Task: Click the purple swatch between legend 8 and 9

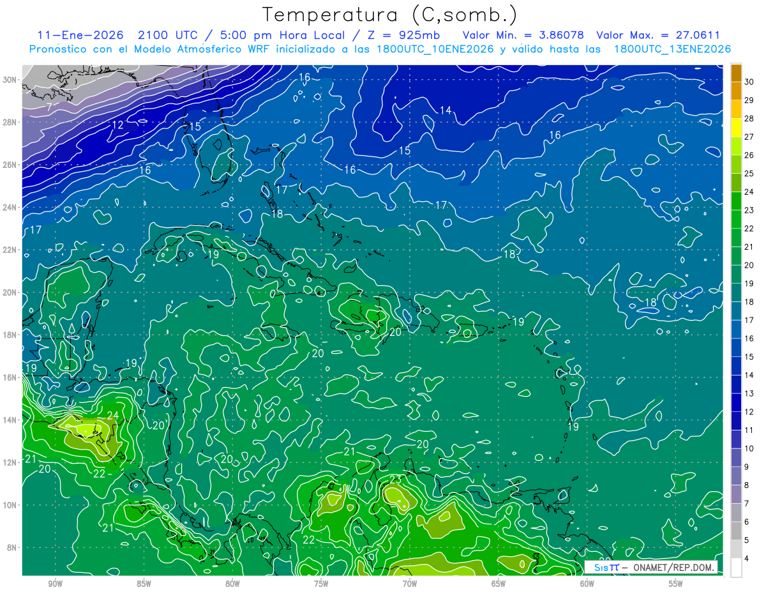Action: [736, 476]
